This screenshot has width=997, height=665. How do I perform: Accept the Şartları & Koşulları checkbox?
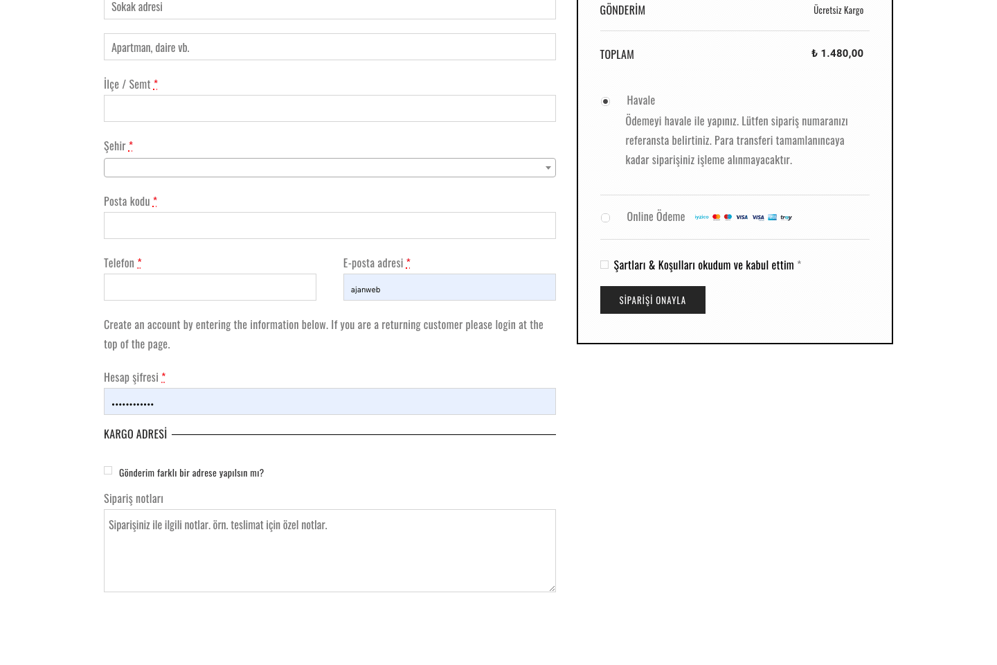coord(604,265)
